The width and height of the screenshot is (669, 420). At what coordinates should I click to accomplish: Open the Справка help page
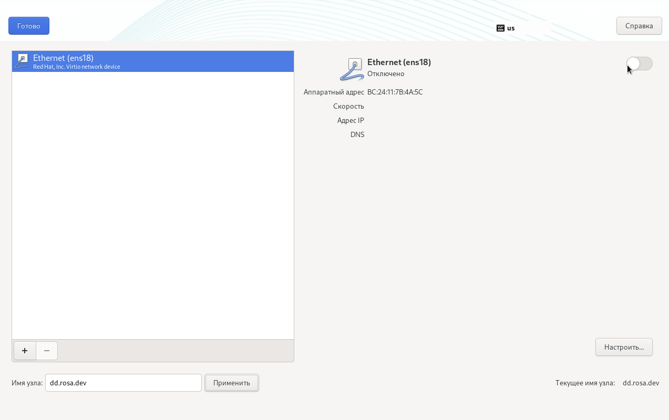639,26
